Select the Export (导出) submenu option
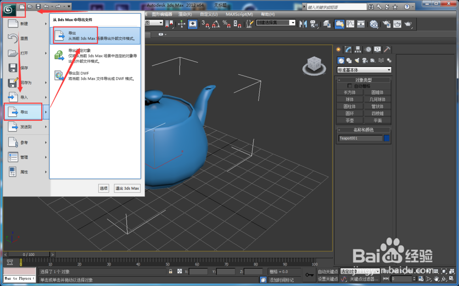459x286 pixels. tap(95, 36)
